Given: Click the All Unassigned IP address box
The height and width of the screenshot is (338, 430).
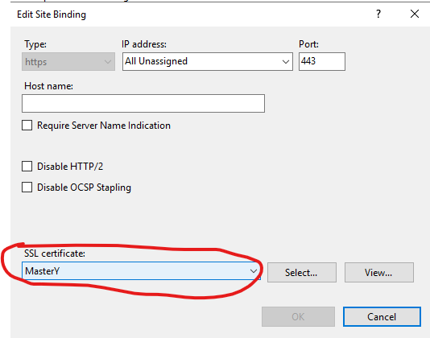Looking at the screenshot, I should [x=208, y=61].
